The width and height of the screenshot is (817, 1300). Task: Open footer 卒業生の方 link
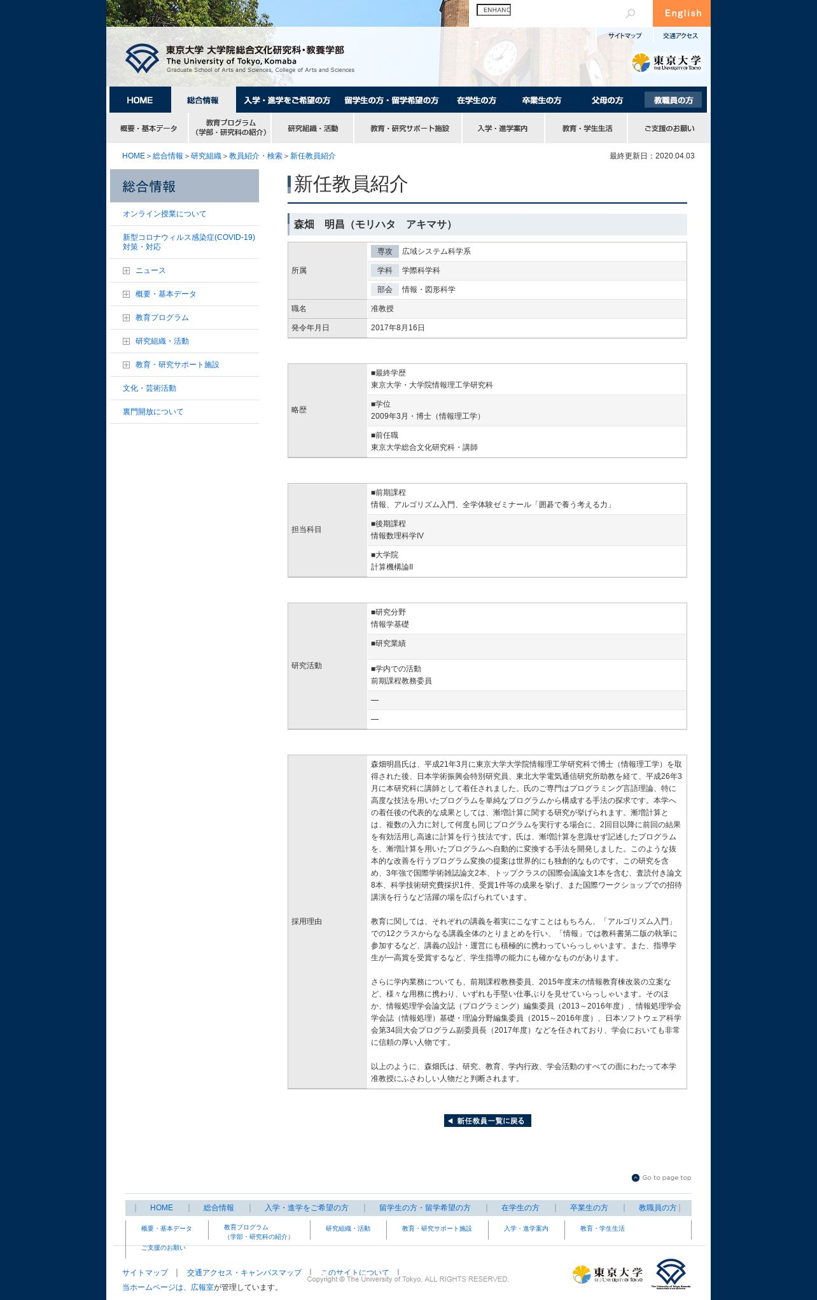coord(589,1208)
